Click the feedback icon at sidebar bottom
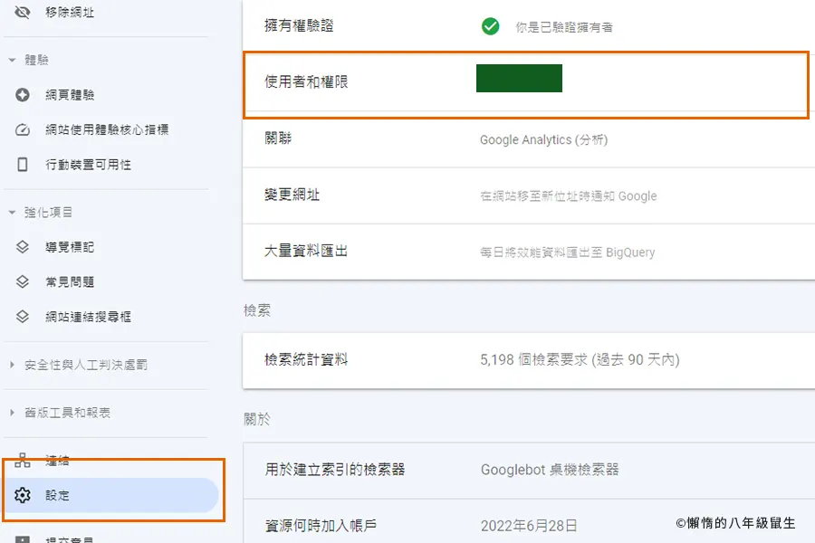 tap(23, 540)
